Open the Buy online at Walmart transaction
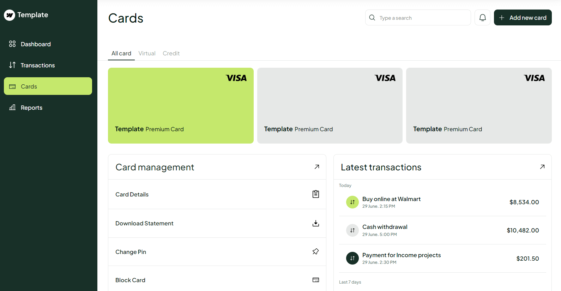The width and height of the screenshot is (561, 291). coord(391,199)
